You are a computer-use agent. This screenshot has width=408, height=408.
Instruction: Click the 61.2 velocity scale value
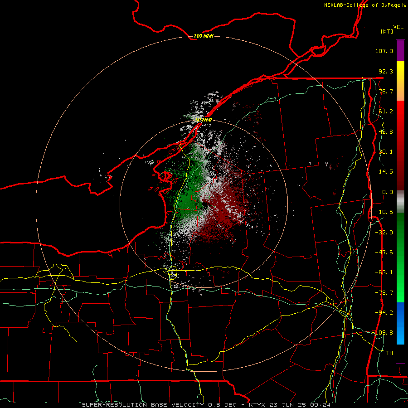(x=386, y=112)
